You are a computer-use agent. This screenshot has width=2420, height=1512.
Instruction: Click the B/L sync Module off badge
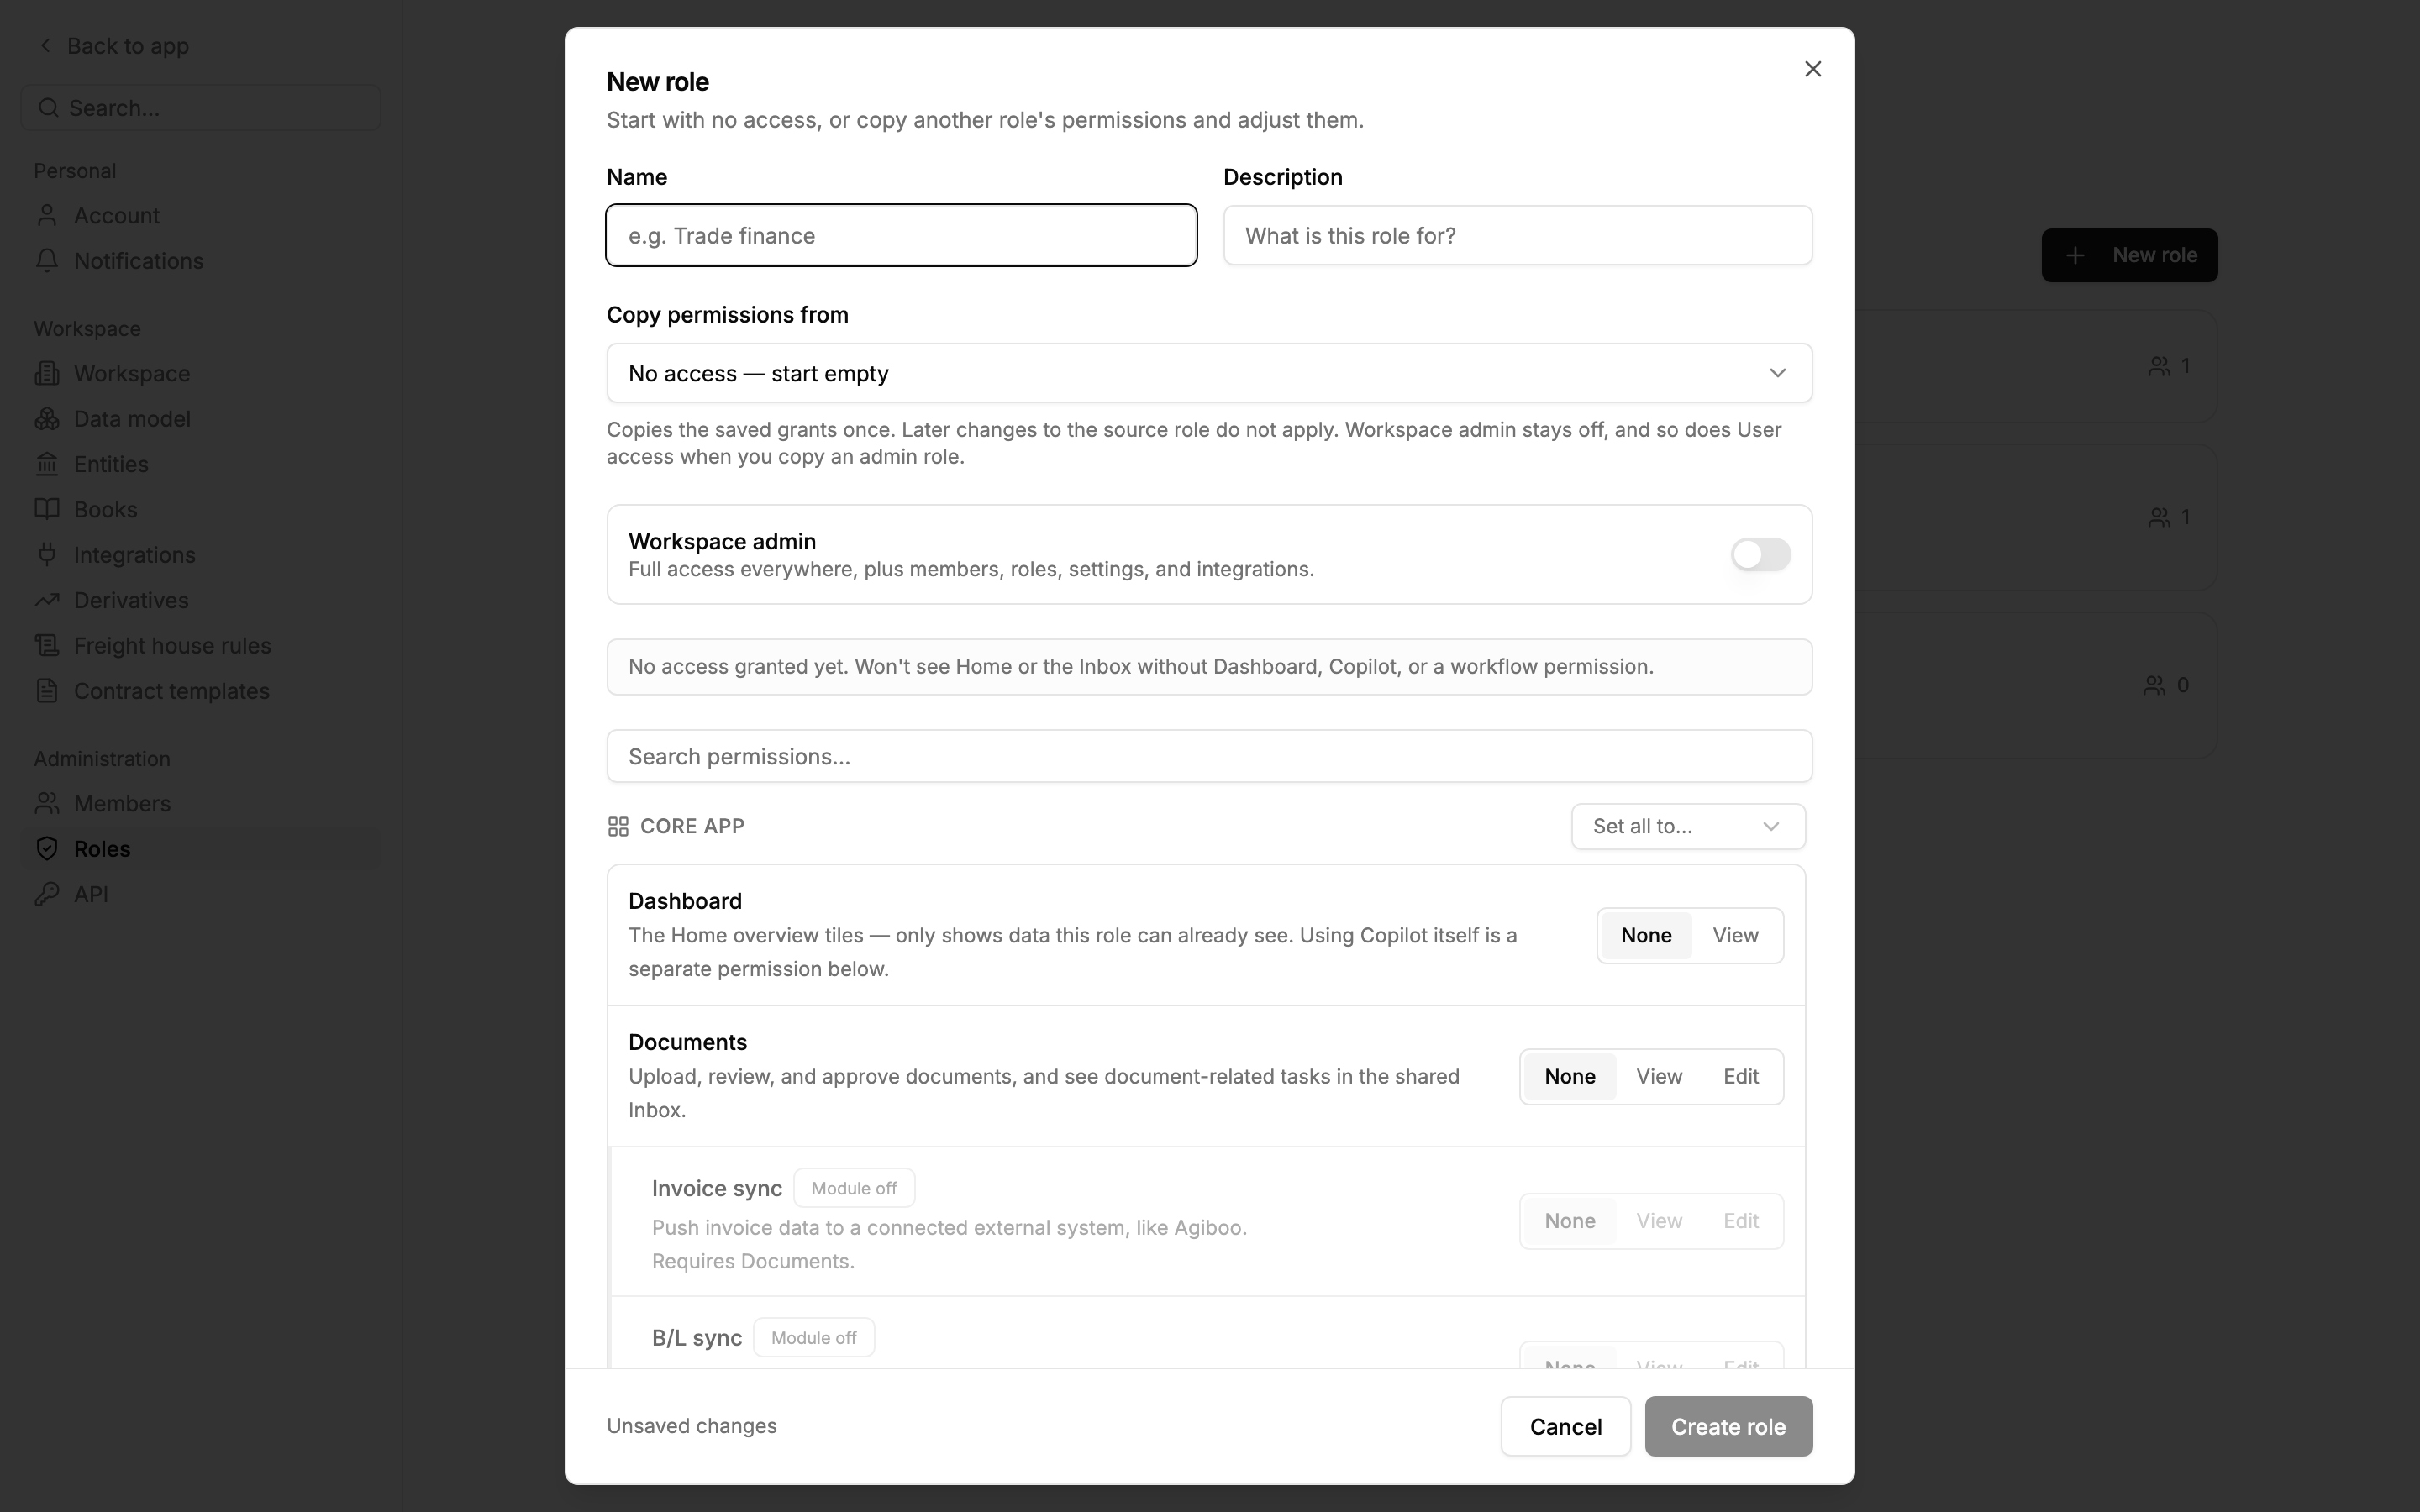(814, 1338)
